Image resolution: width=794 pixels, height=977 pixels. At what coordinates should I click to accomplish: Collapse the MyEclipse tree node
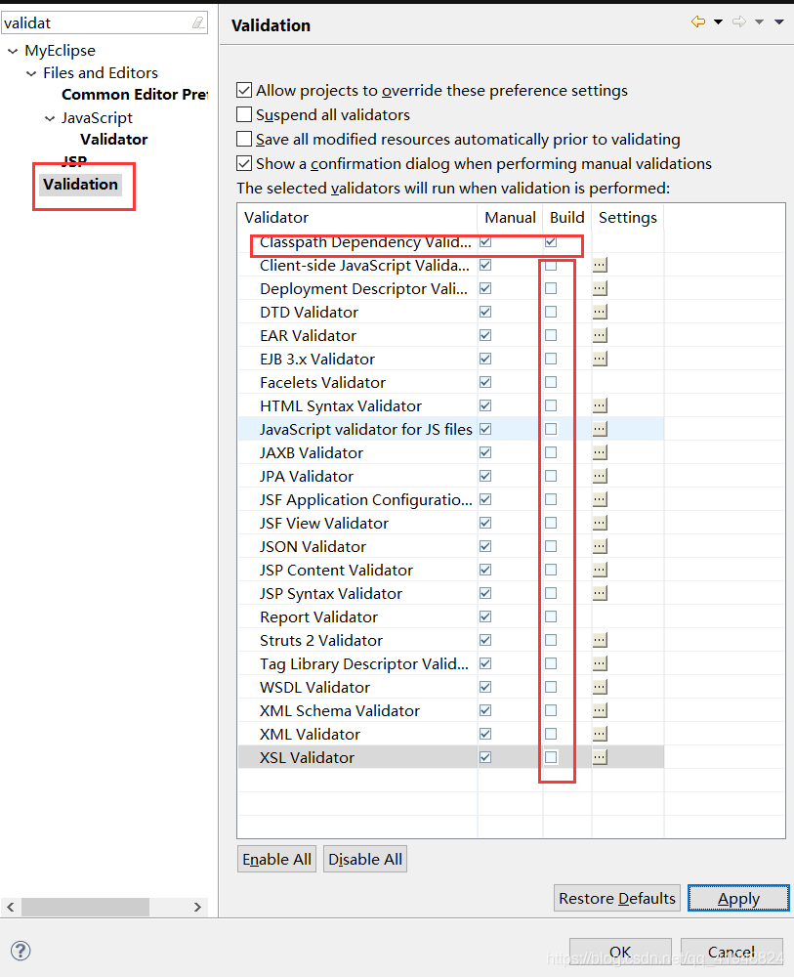click(13, 51)
